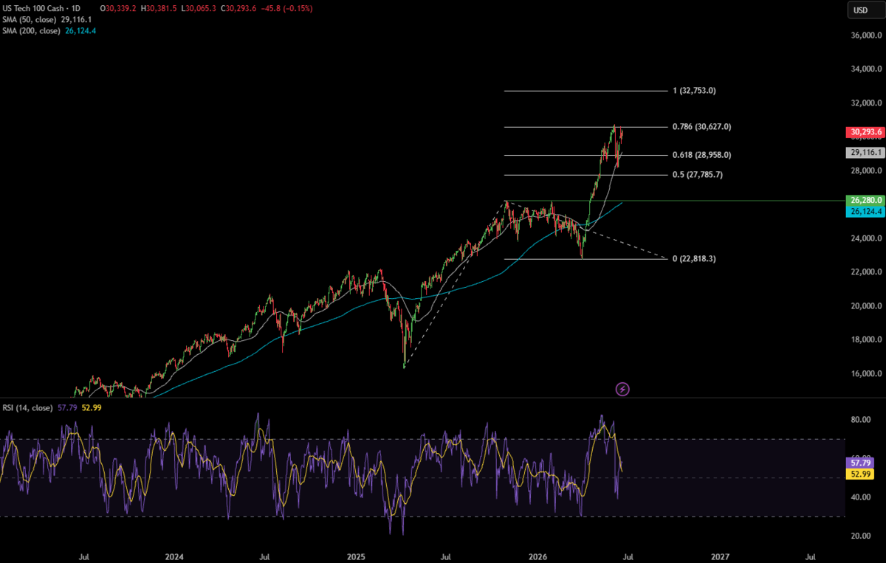
Task: Click the 2024 label on the time axis
Action: click(x=174, y=556)
